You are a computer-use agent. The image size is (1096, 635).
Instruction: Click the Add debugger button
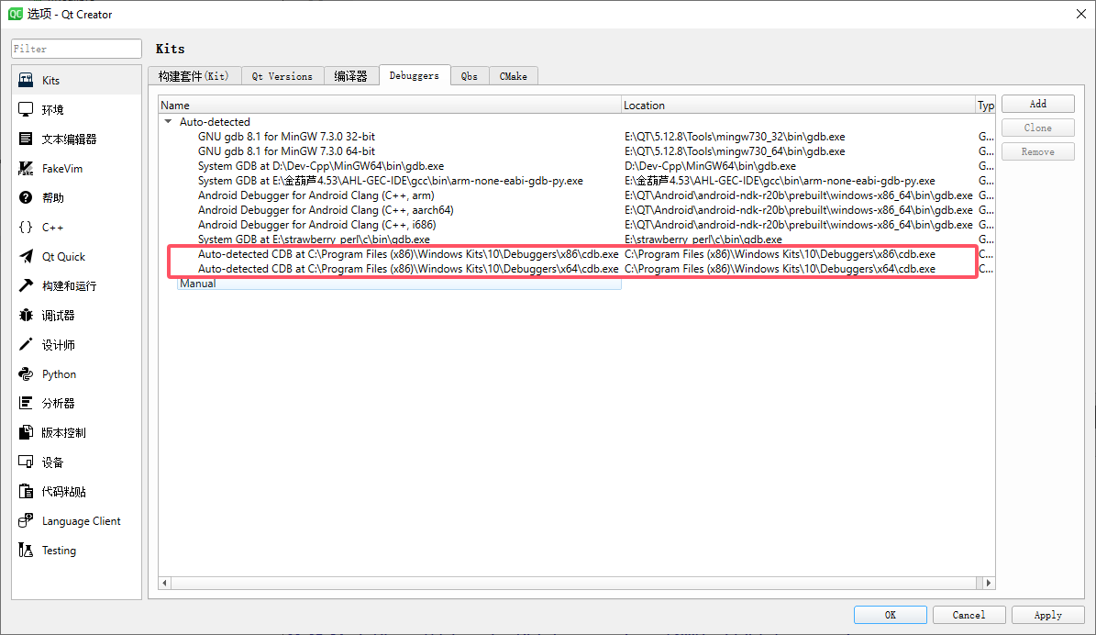pos(1037,104)
